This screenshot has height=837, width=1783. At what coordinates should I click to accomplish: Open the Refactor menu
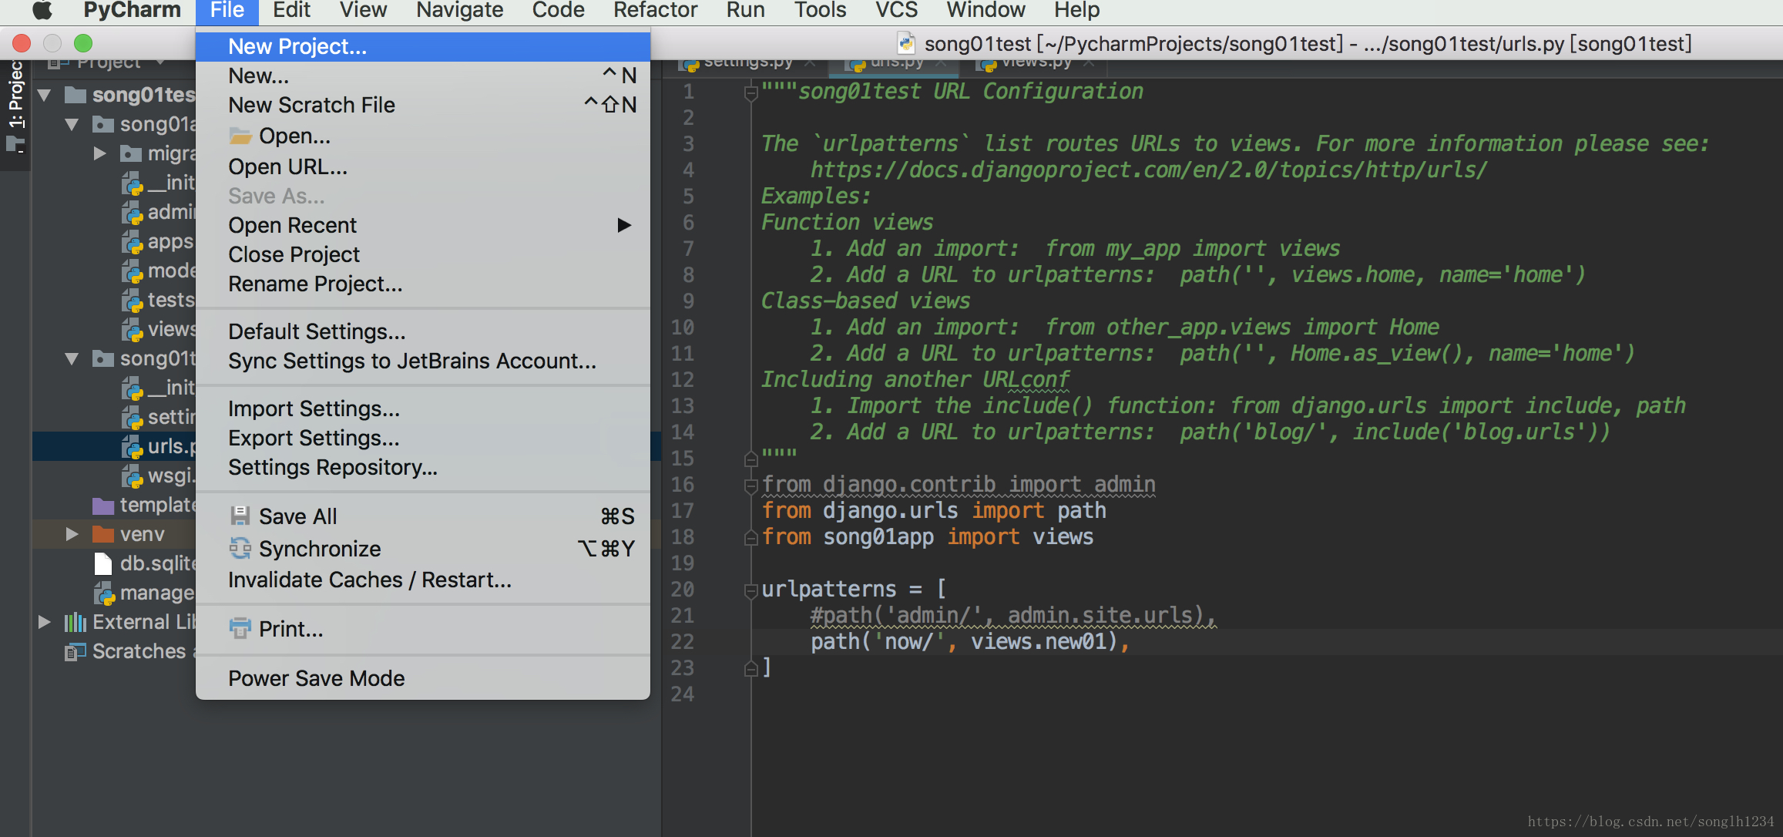pyautogui.click(x=655, y=10)
